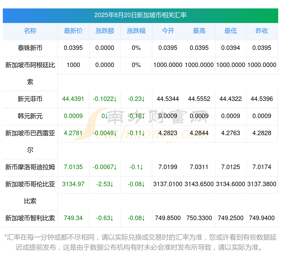The height and width of the screenshot is (256, 281).
Task: Click change amount -0.0067↓
Action: pyautogui.click(x=105, y=167)
